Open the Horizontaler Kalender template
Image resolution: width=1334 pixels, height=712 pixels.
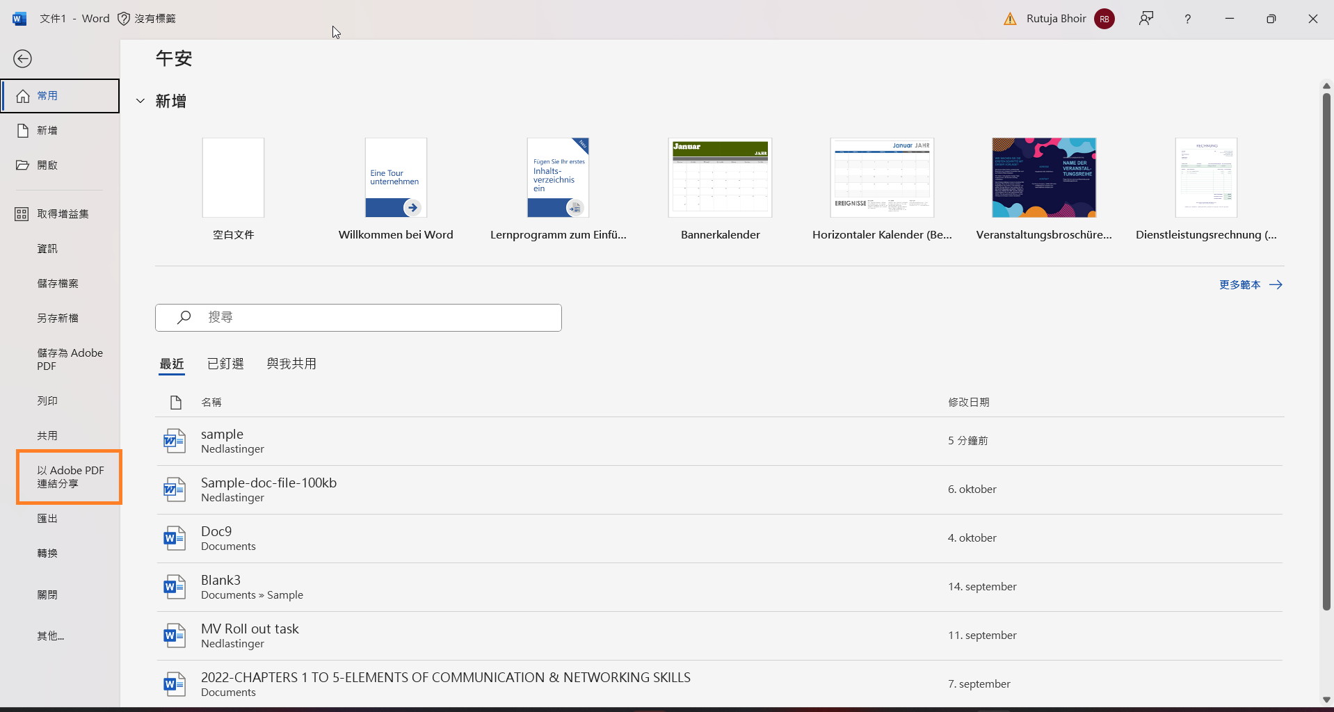[x=882, y=189]
